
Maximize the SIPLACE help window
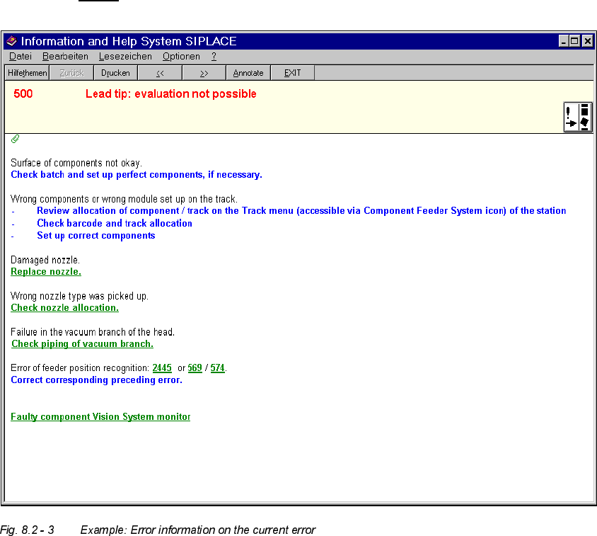575,41
